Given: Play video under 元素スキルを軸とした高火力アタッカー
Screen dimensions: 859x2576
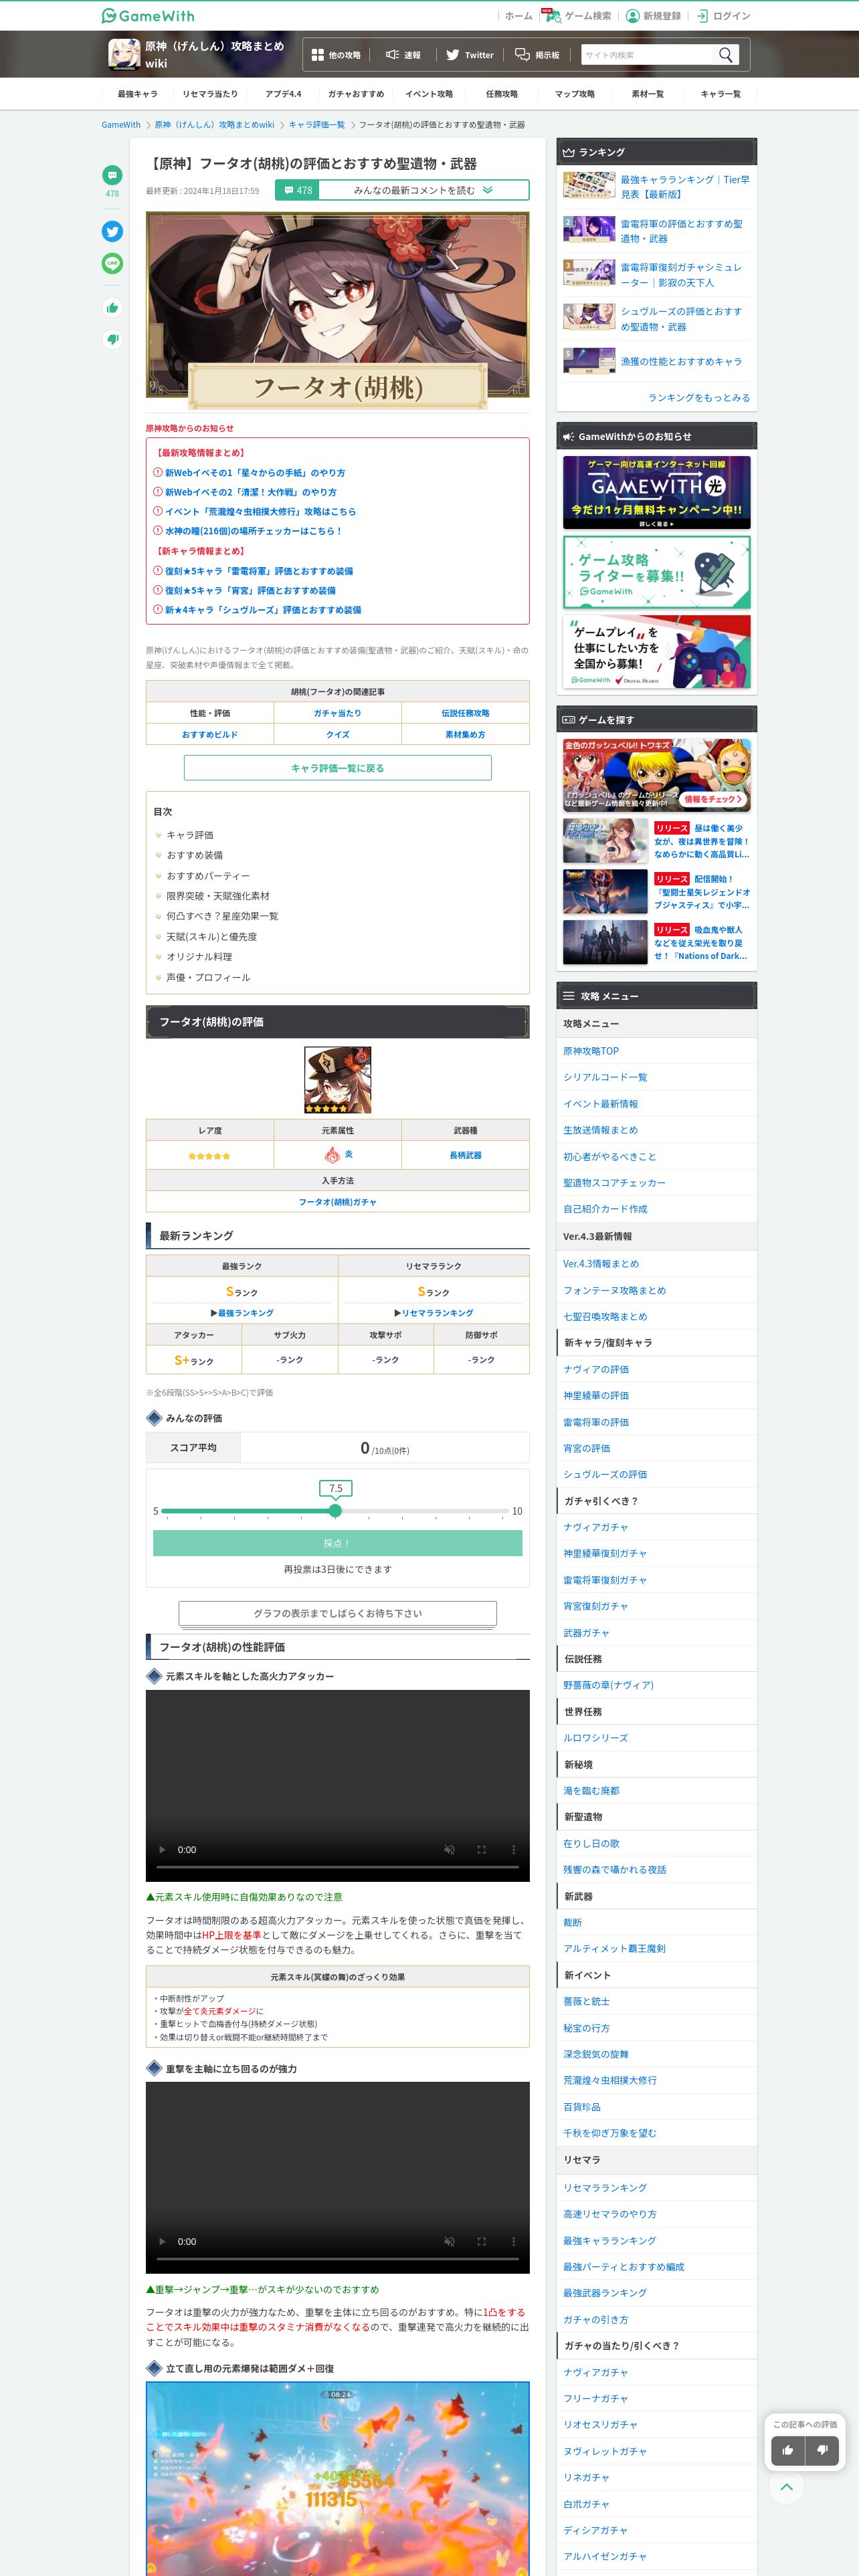Looking at the screenshot, I should (162, 1850).
